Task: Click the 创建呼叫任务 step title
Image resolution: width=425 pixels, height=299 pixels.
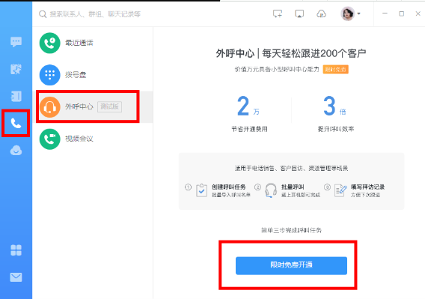Action: 229,187
